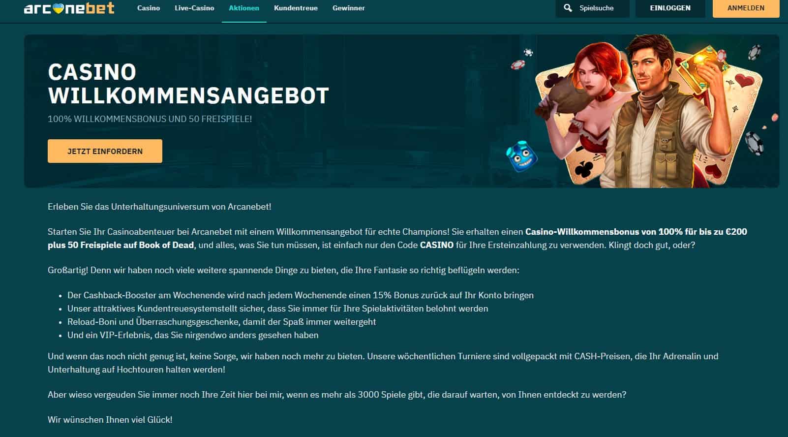Click the EINLOGGEN button
The width and height of the screenshot is (788, 437).
[x=670, y=8]
